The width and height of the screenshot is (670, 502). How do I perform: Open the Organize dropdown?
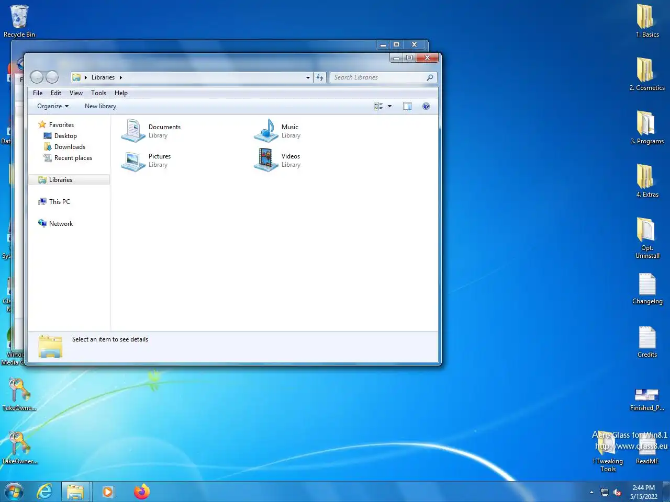pyautogui.click(x=53, y=106)
